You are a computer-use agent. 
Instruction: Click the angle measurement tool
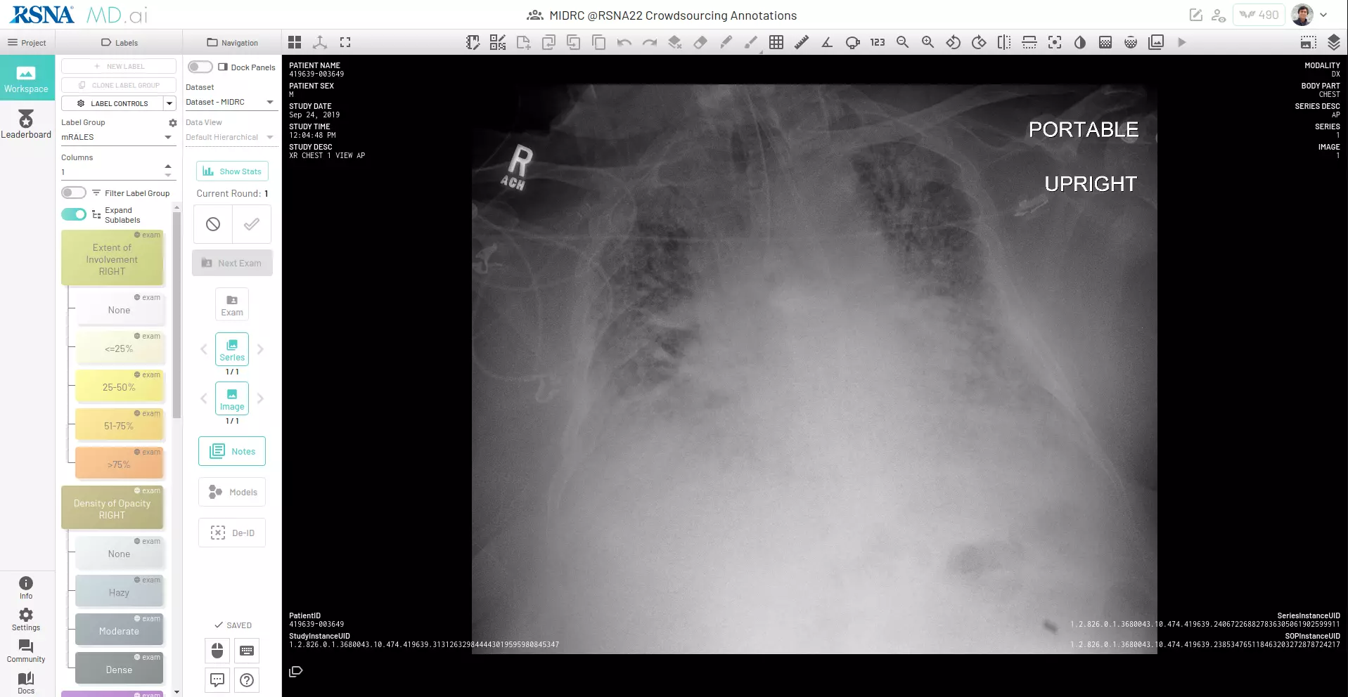point(827,43)
